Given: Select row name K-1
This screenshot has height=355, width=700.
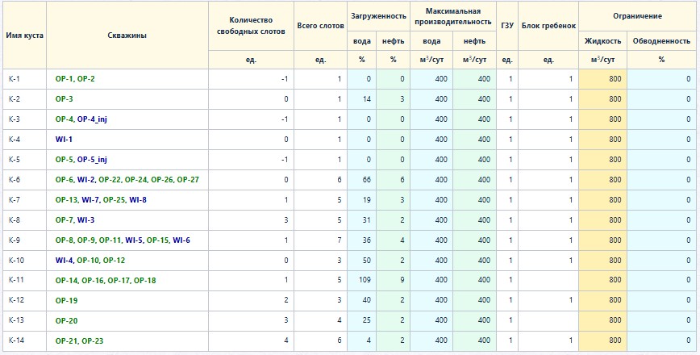Looking at the screenshot, I should [15, 79].
